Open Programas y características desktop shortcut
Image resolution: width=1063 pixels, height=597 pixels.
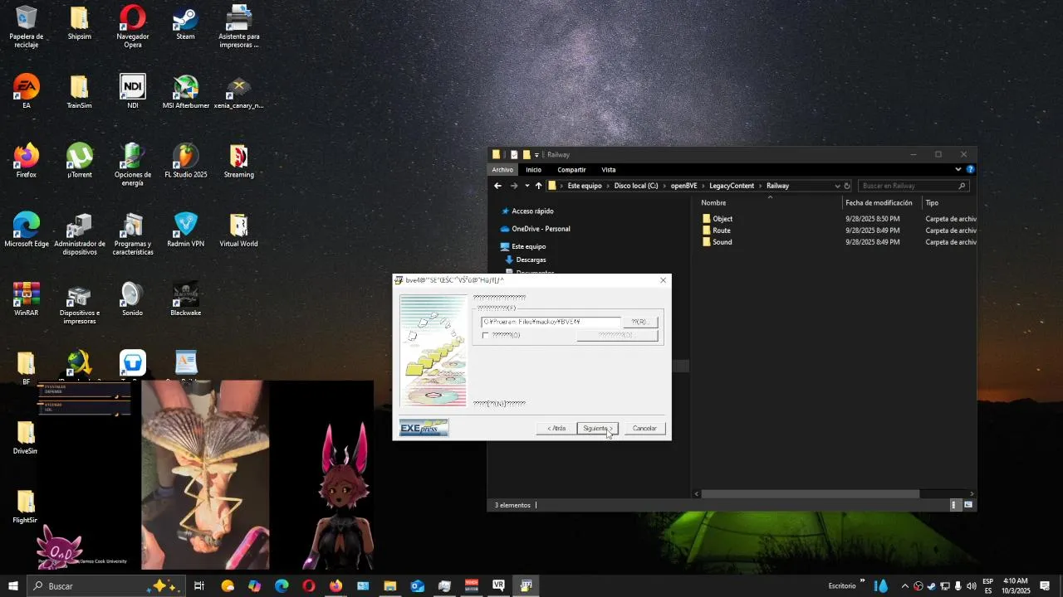tap(133, 234)
